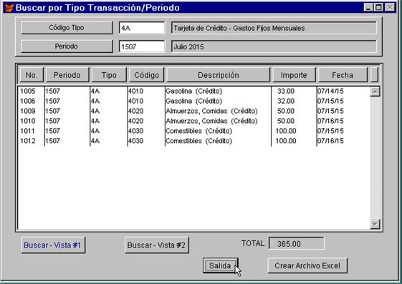Viewport: 402px width, 284px height.
Task: Select the Julio 2015 description field
Action: tap(274, 46)
